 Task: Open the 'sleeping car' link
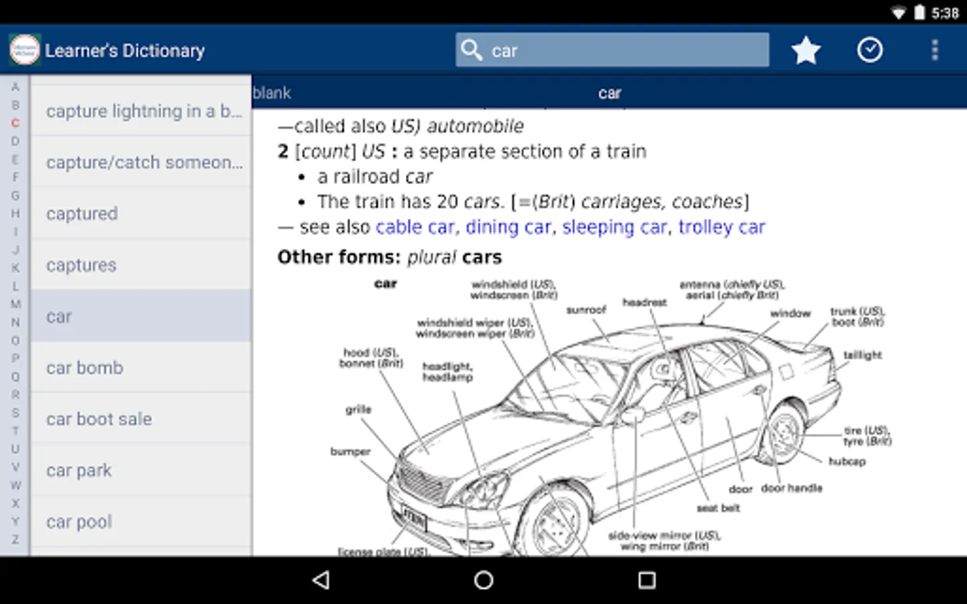[x=614, y=227]
